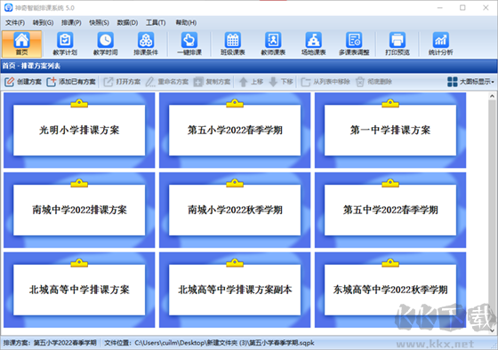Viewport: 498px width, 350px height.
Task: Open the 多课表调整 toolbar icon
Action: (354, 44)
